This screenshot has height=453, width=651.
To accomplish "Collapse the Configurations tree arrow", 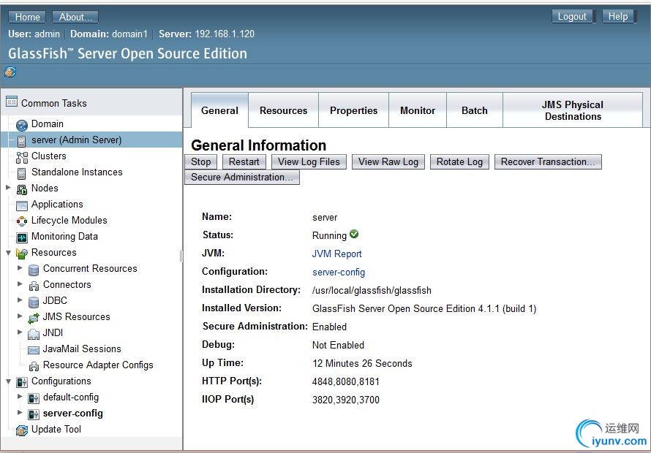I will click(x=8, y=381).
